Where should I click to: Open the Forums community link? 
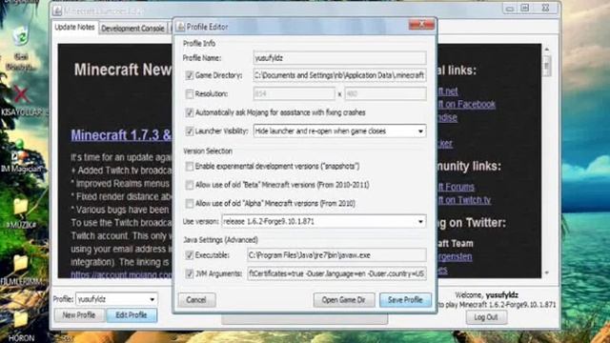pos(457,187)
